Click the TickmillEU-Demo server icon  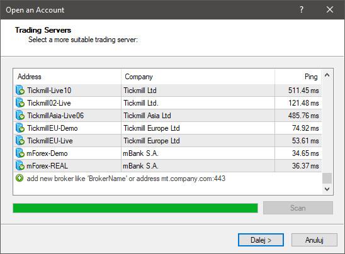click(20, 128)
